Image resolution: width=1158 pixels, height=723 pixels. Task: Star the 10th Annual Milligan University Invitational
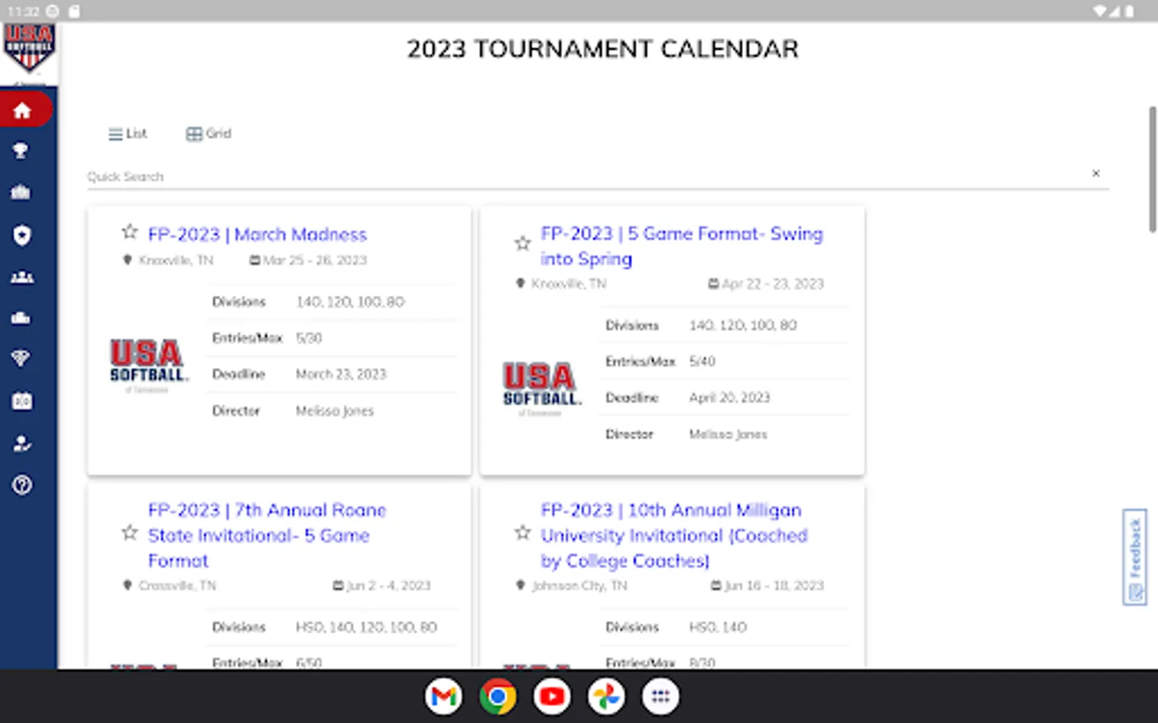[523, 533]
